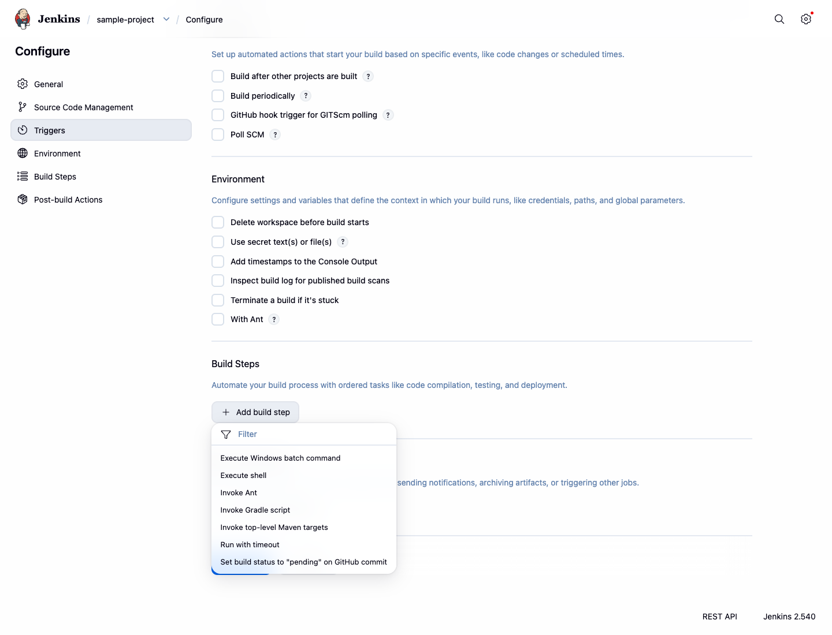Open the Manage Jenkins gear icon
This screenshot has height=635, width=832.
click(806, 19)
